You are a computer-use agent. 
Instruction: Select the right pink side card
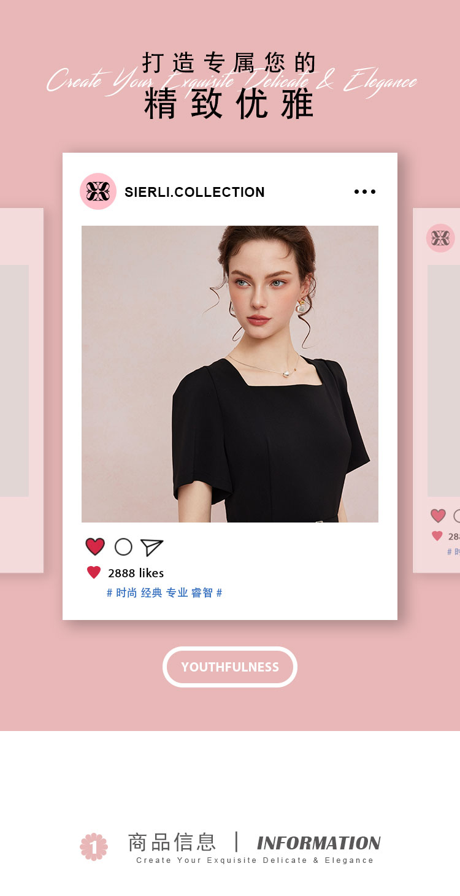pyautogui.click(x=437, y=390)
